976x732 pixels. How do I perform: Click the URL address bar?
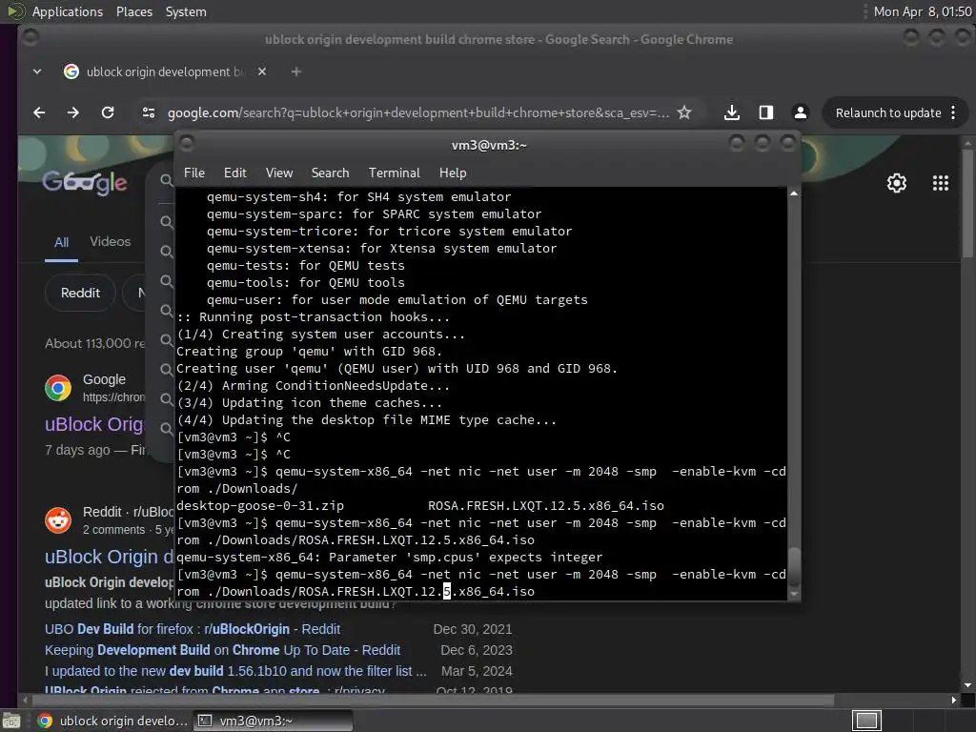(x=418, y=112)
